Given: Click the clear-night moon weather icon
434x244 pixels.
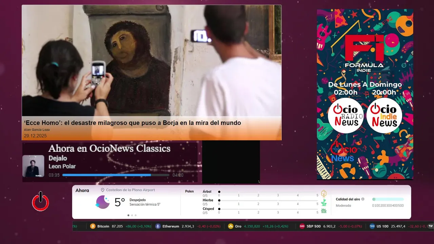Looking at the screenshot, I should point(103,202).
